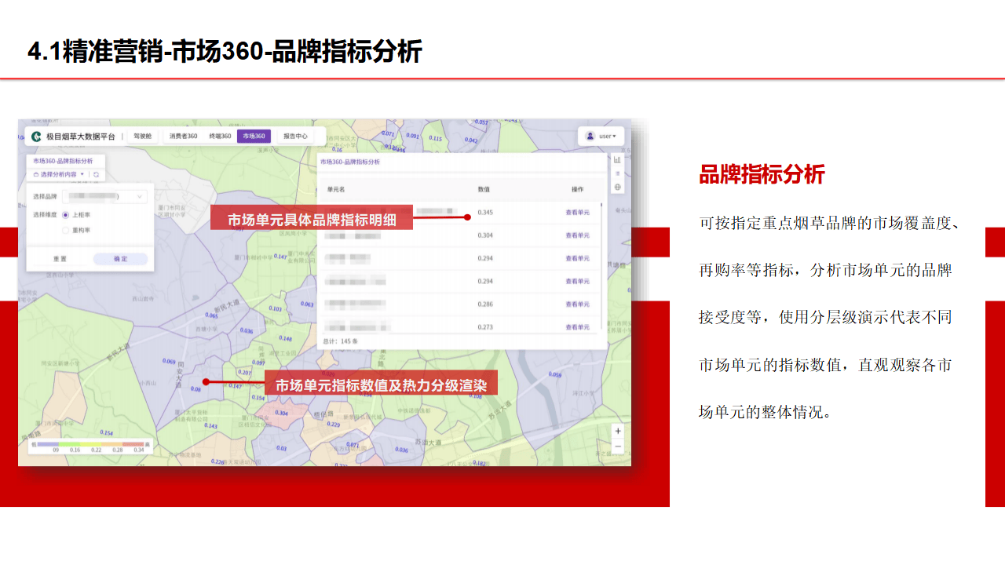Click the green platform logo icon
Screen dimensions: 1005x565
(36, 136)
